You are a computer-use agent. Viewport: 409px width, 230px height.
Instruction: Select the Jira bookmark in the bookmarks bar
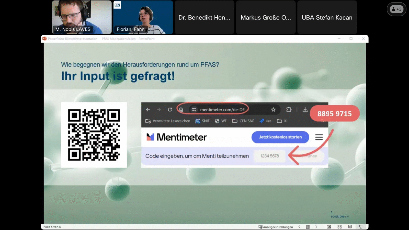[x=265, y=121]
